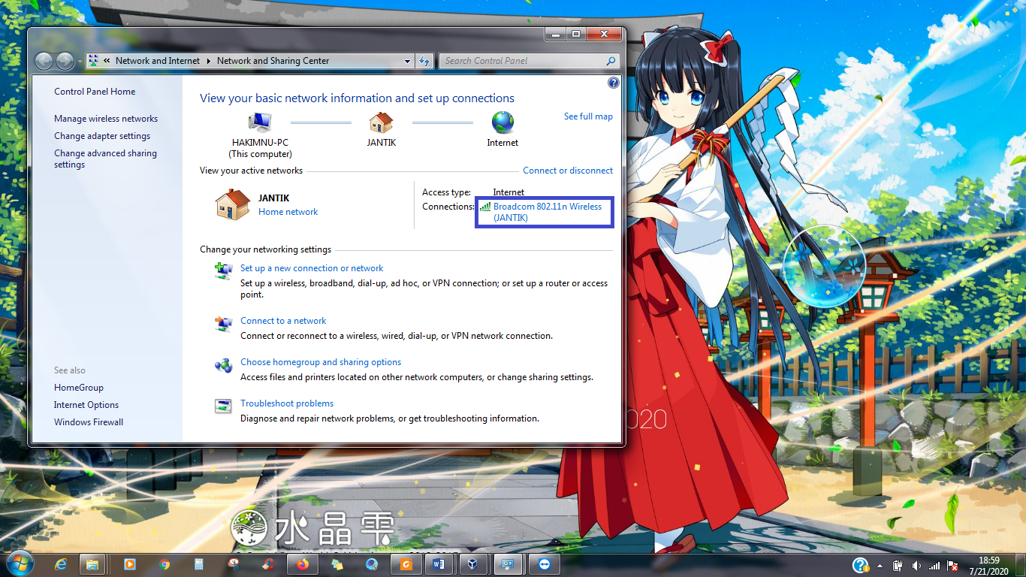Switch to VirtualBox in the taskbar
Viewport: 1026px width, 577px height.
472,565
